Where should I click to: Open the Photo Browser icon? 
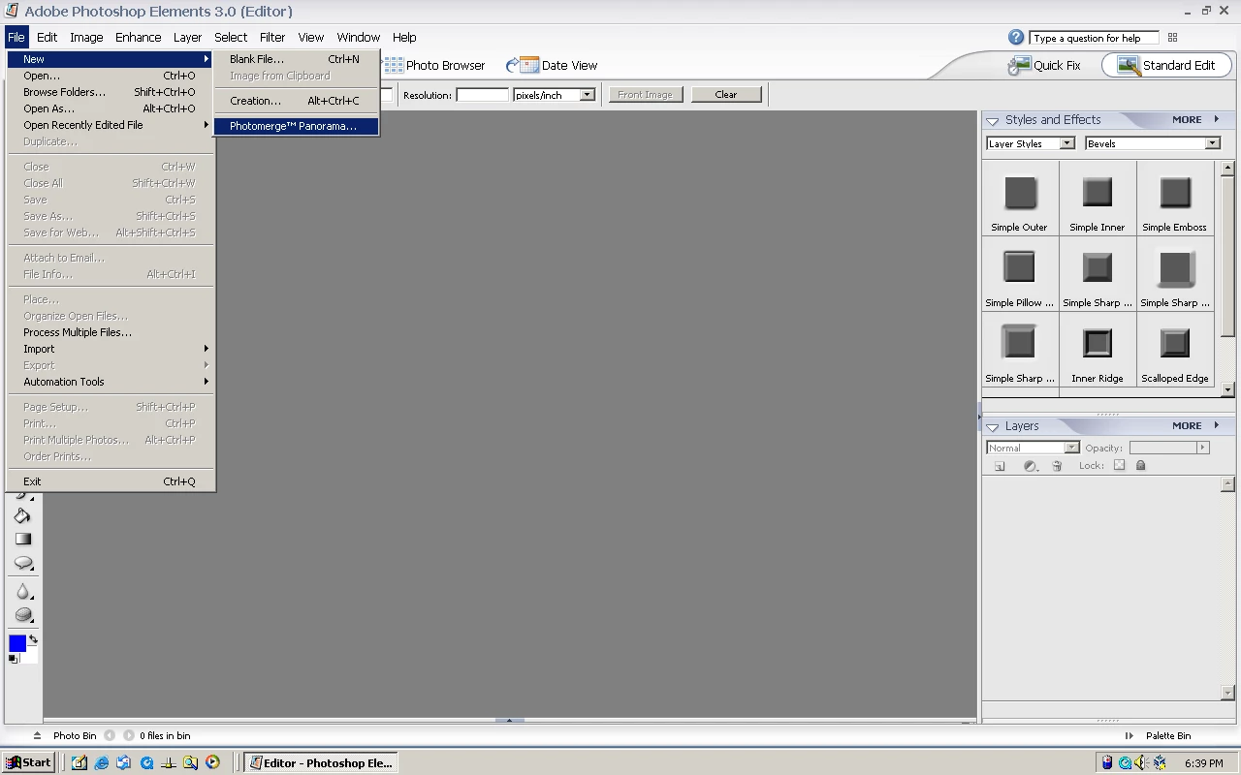click(x=394, y=65)
